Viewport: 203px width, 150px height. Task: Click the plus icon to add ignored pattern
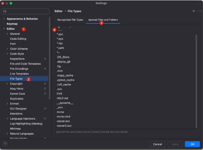(x=59, y=27)
